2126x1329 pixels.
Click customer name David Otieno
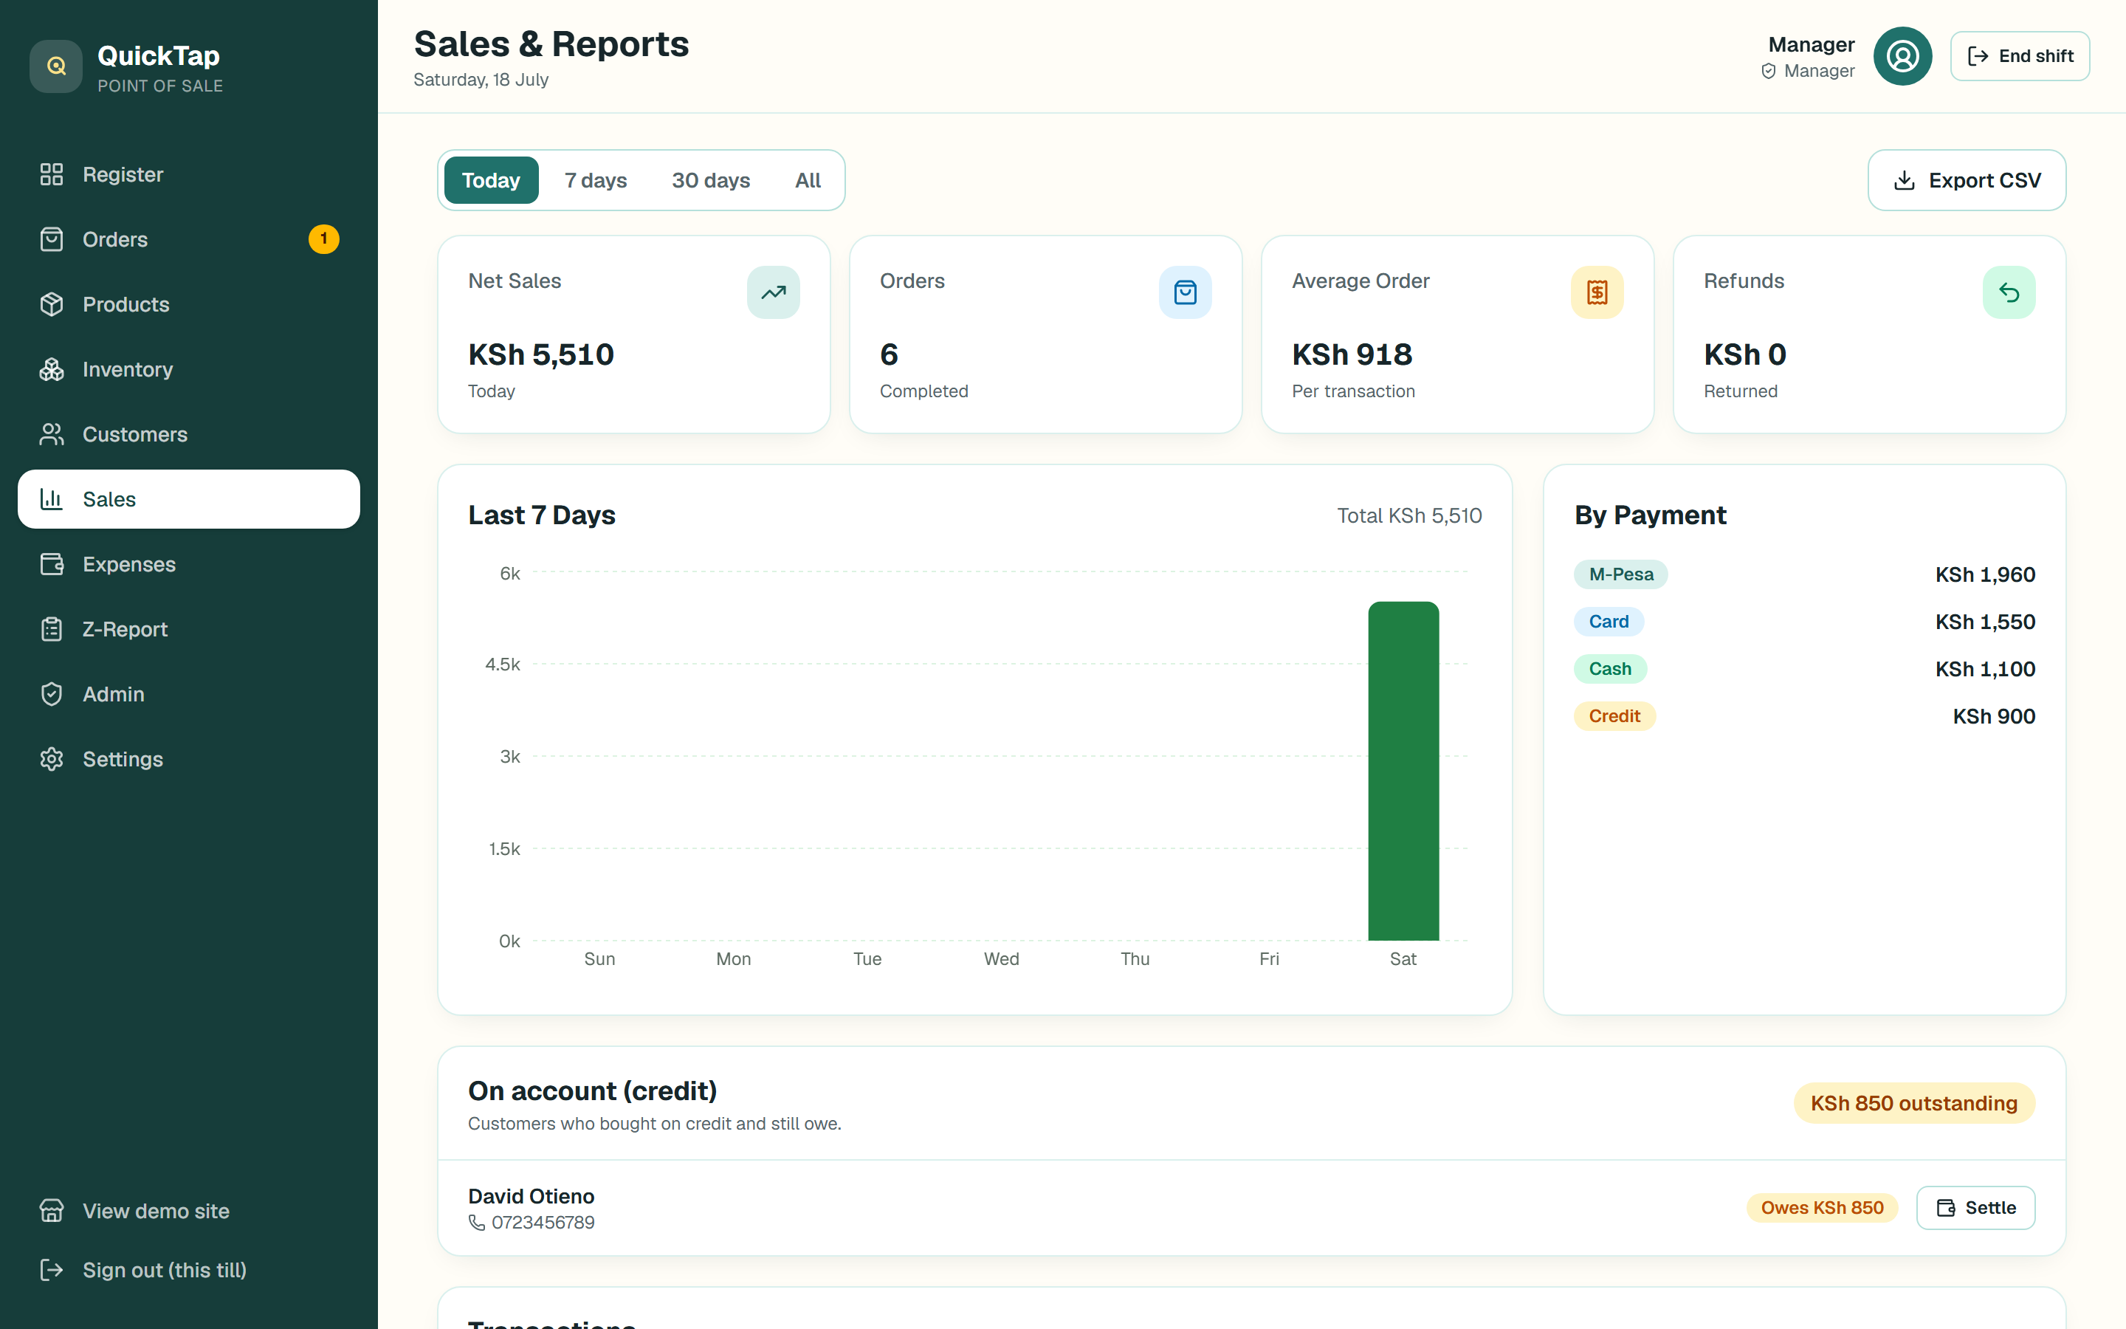531,1196
